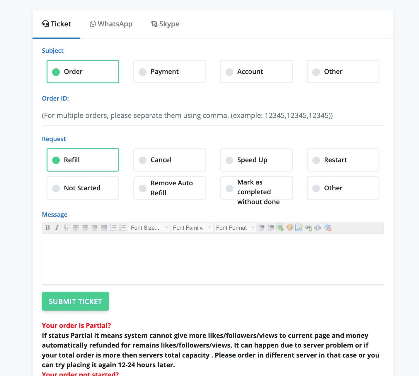Click the Message label
This screenshot has width=419, height=376.
point(55,214)
